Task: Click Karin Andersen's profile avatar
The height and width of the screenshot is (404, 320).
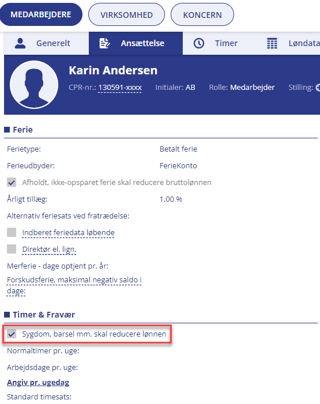Action: [x=34, y=85]
